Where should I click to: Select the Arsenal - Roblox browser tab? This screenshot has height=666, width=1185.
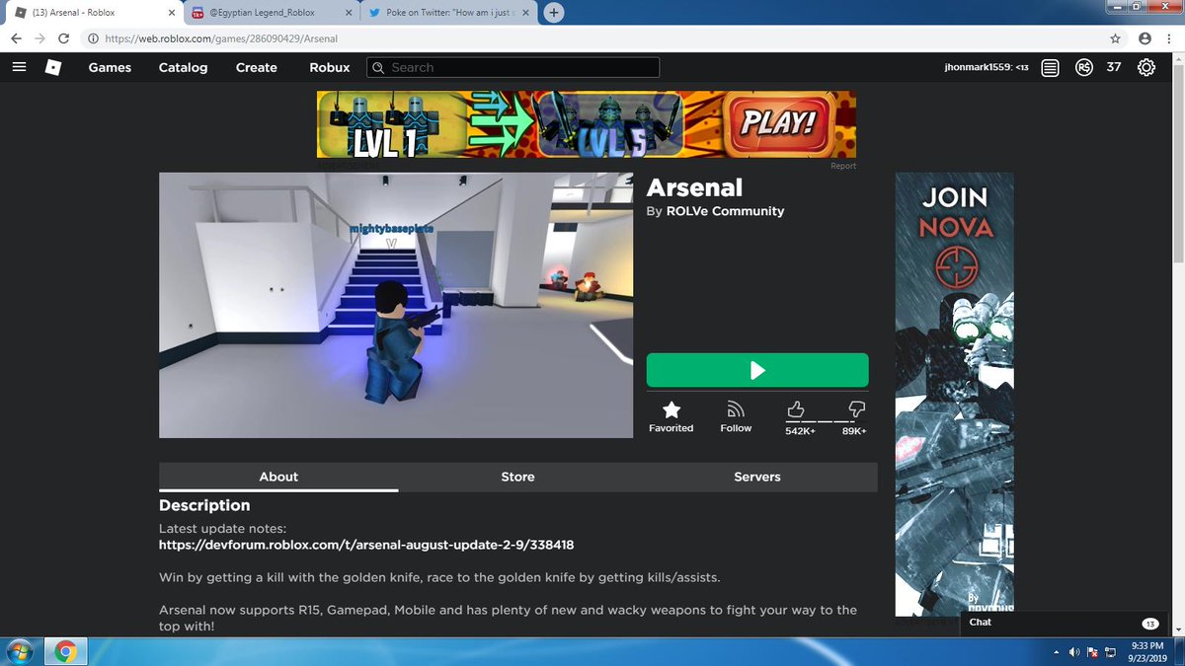94,13
